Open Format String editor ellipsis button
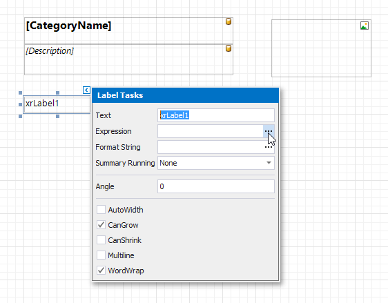The height and width of the screenshot is (303, 388). click(x=269, y=147)
